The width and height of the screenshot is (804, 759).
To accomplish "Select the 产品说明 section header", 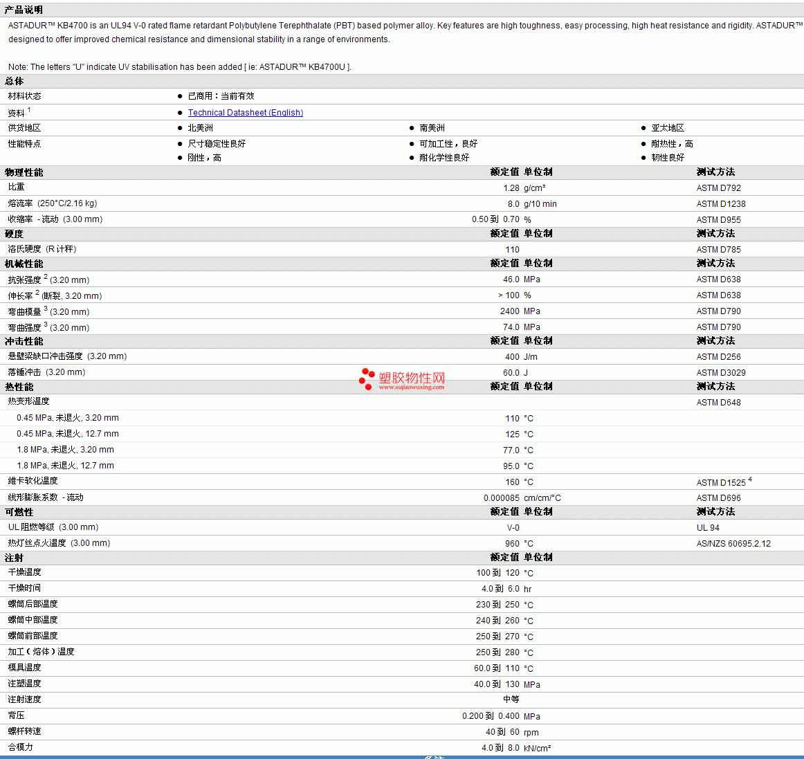I will click(24, 10).
